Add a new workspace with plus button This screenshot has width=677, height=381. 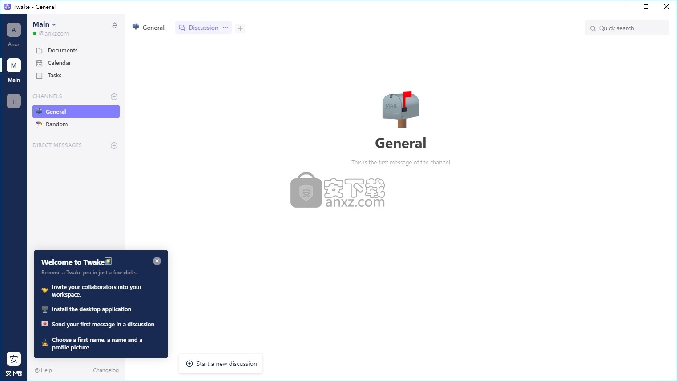14,101
